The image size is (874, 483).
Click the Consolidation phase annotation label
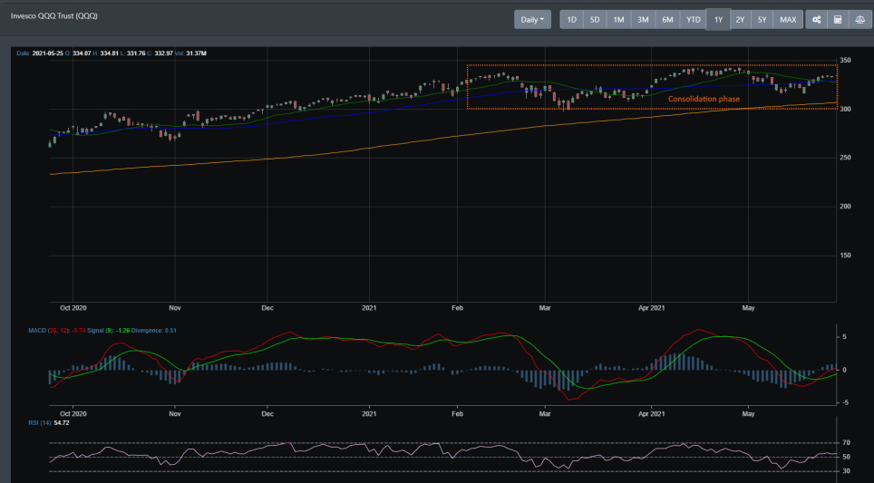(704, 99)
